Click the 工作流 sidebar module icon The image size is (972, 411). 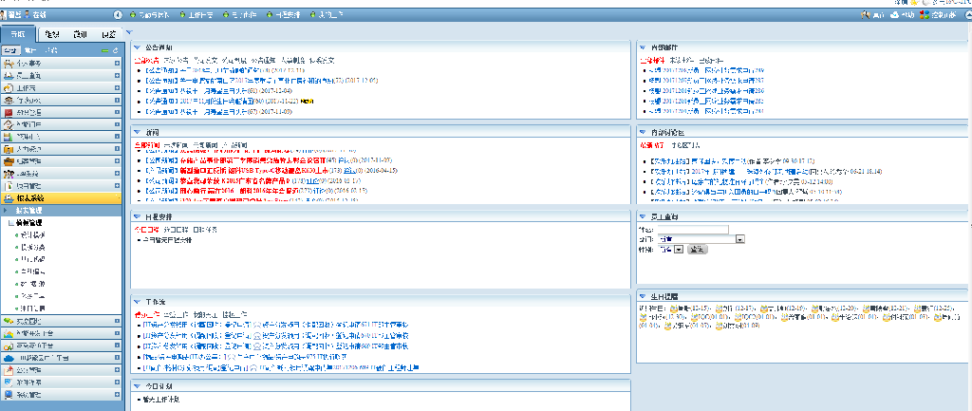tap(8, 88)
